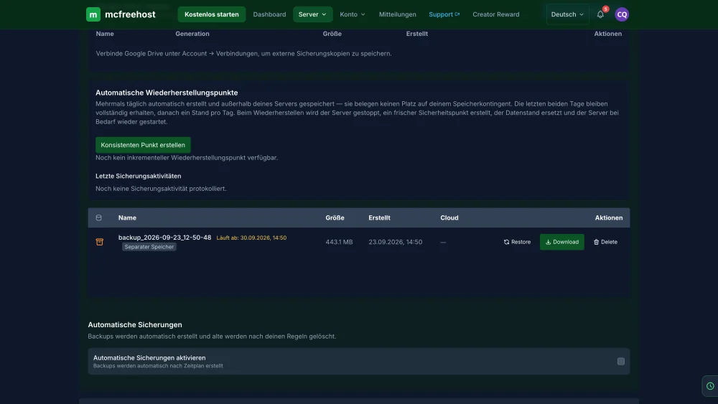Screen dimensions: 718x404
Task: Click the created date '23.09.2026, 14:50'
Action: click(x=395, y=242)
